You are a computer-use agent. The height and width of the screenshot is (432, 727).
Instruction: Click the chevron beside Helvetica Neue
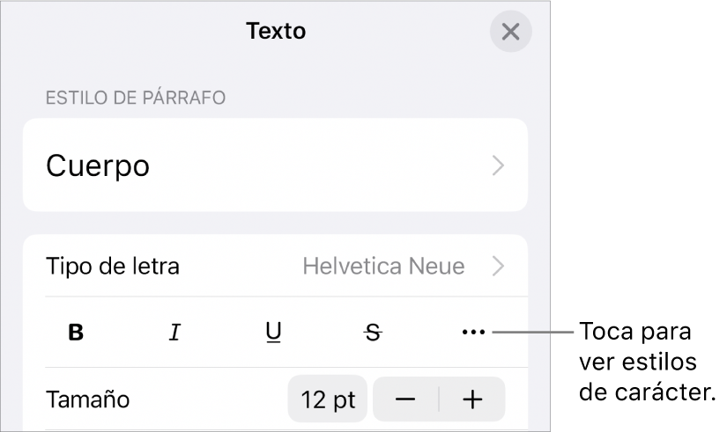coord(499,266)
